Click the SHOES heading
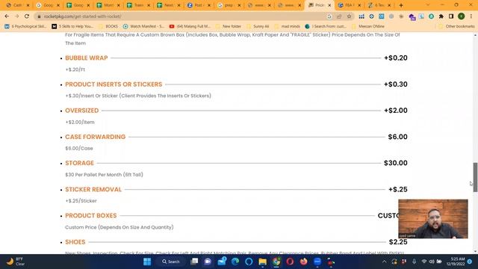 click(x=75, y=242)
